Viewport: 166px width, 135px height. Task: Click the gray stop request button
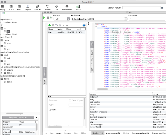pos(48,18)
